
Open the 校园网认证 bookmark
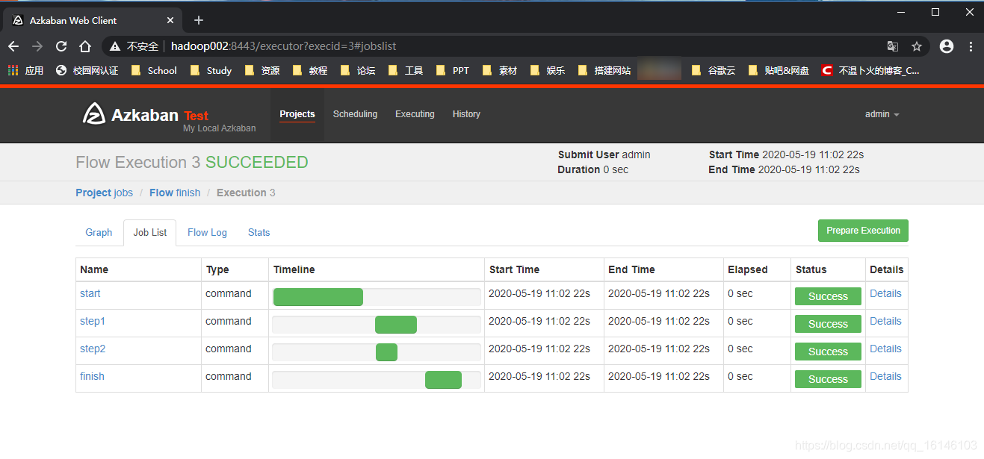87,70
